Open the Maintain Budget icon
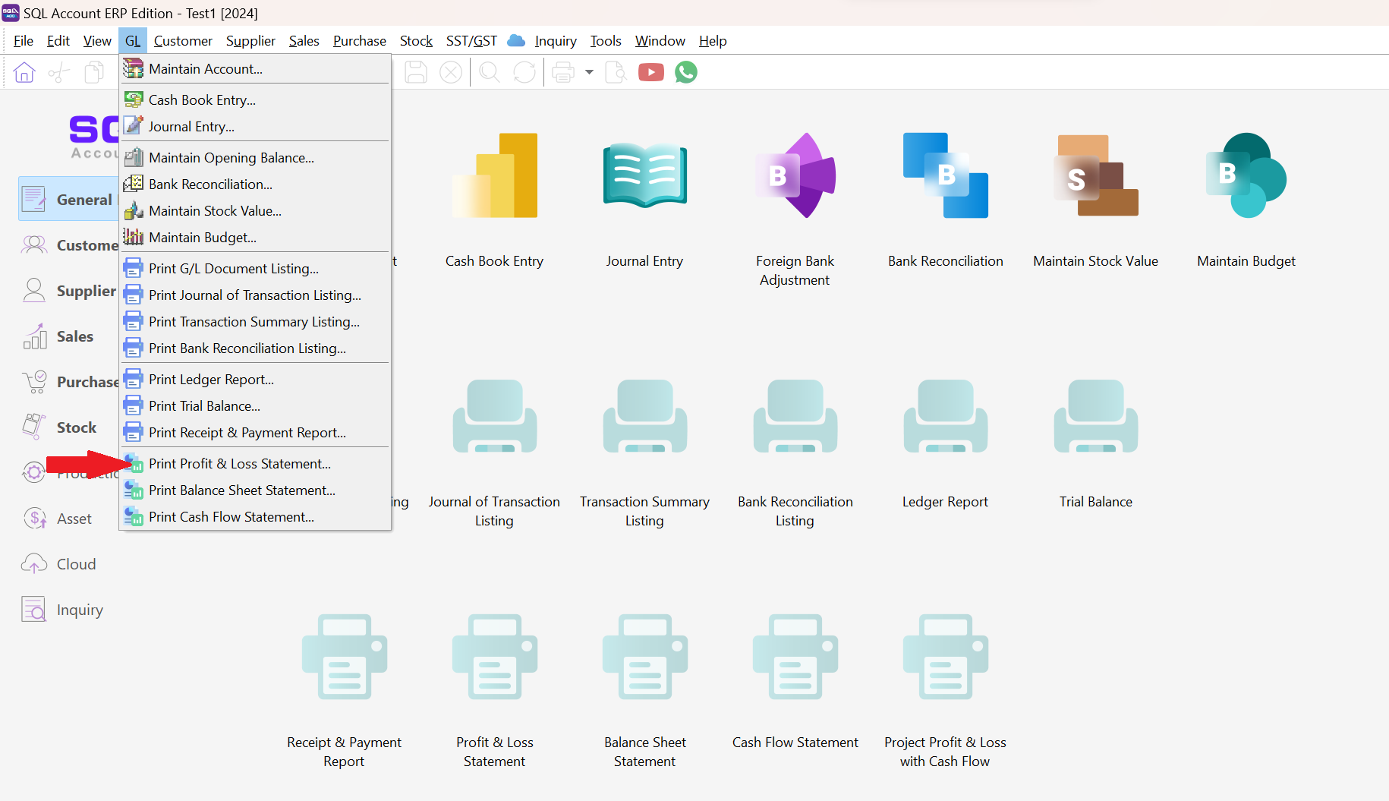The height and width of the screenshot is (801, 1389). (1246, 176)
